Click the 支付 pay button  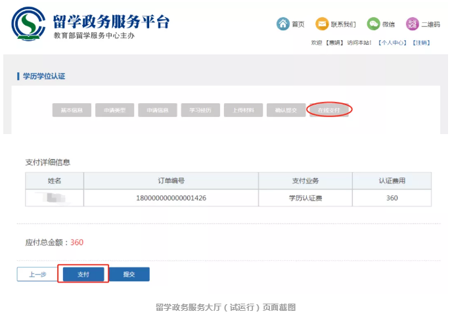pos(83,274)
